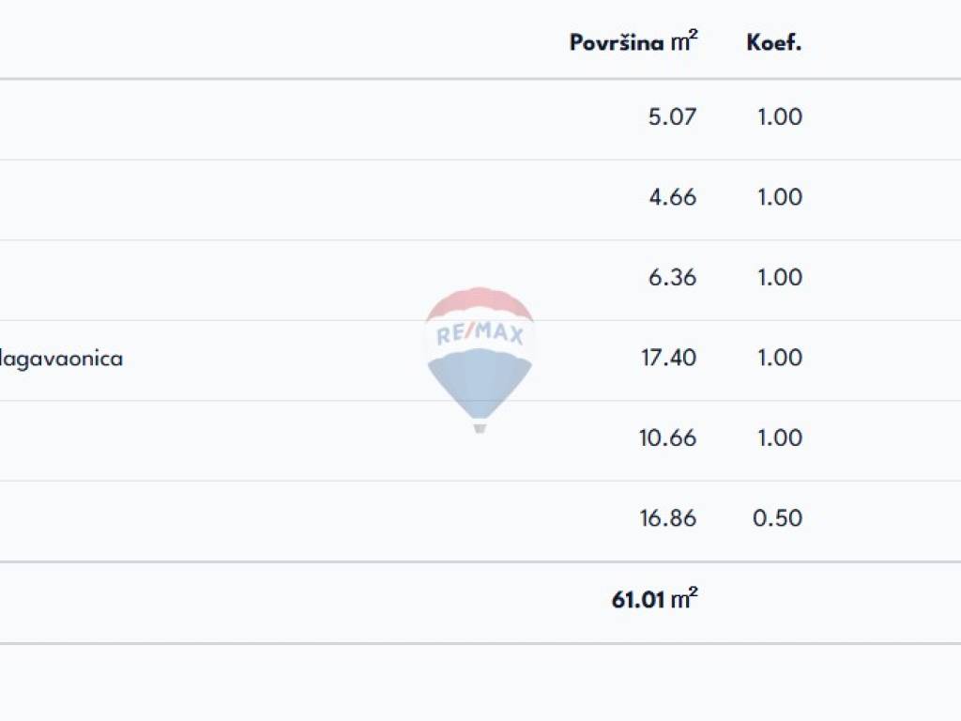961x721 pixels.
Task: Click coefficient 1.00 in the 17.40 row
Action: (780, 358)
